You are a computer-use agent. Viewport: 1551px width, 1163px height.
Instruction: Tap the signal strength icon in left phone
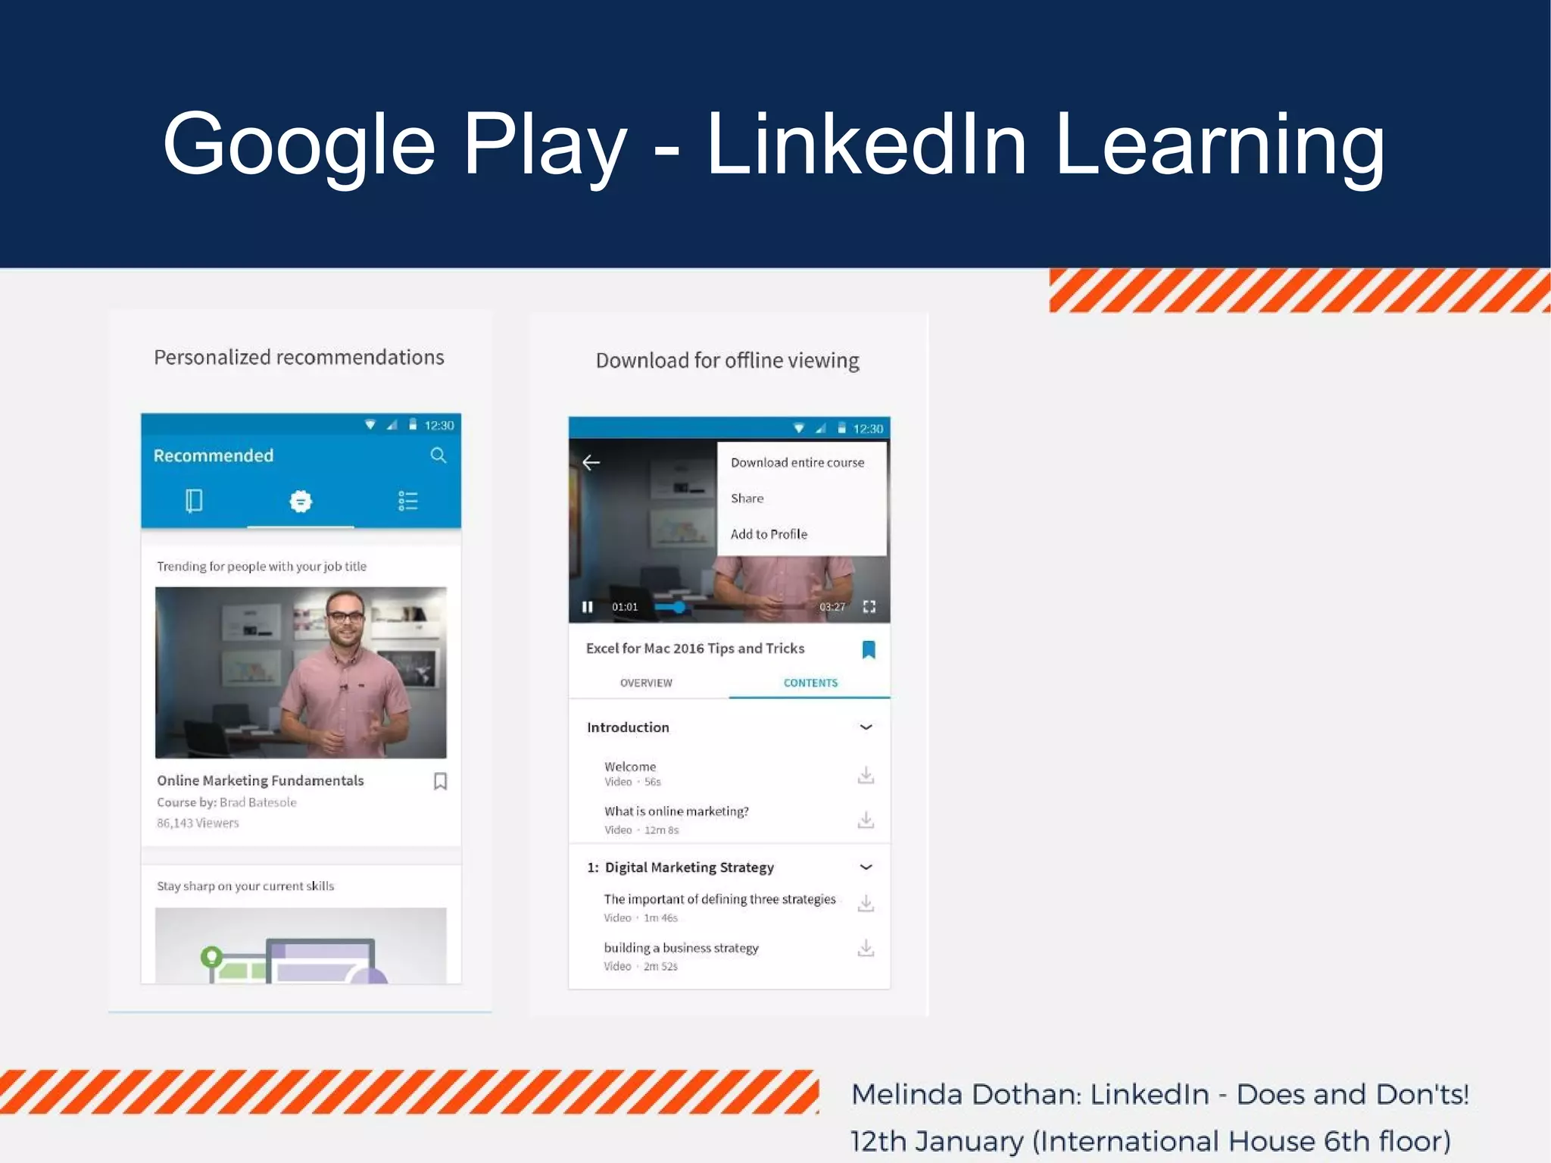pyautogui.click(x=392, y=425)
